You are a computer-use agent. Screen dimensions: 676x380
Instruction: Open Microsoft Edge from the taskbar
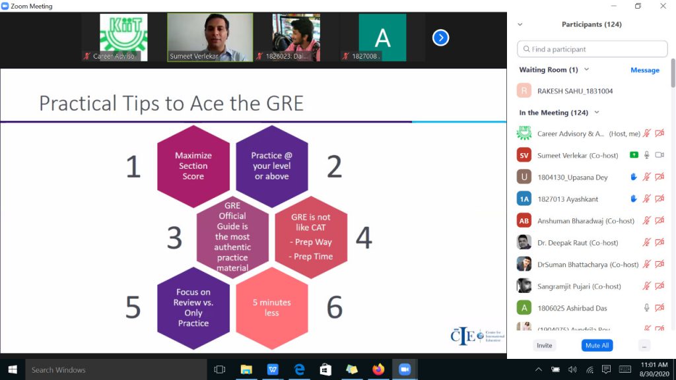[299, 369]
